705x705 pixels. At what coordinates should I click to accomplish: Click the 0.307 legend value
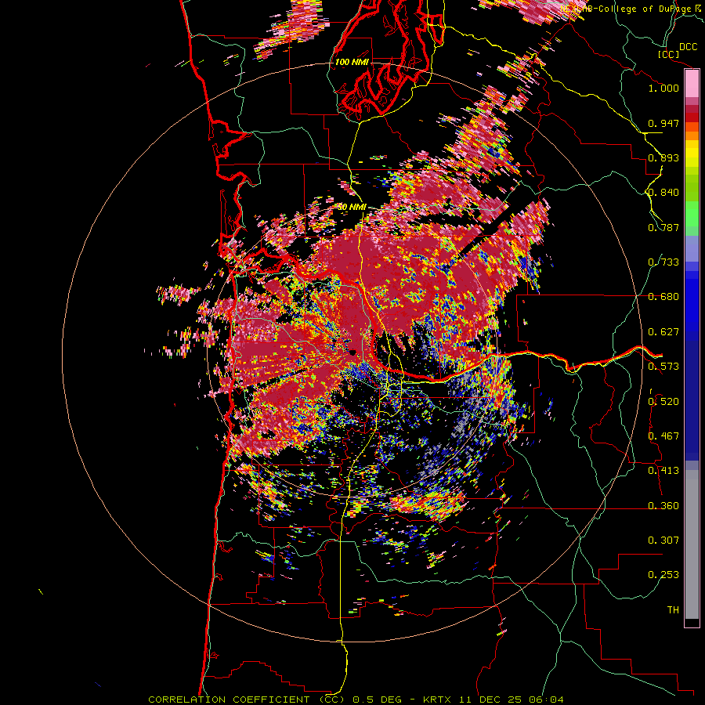click(x=663, y=540)
